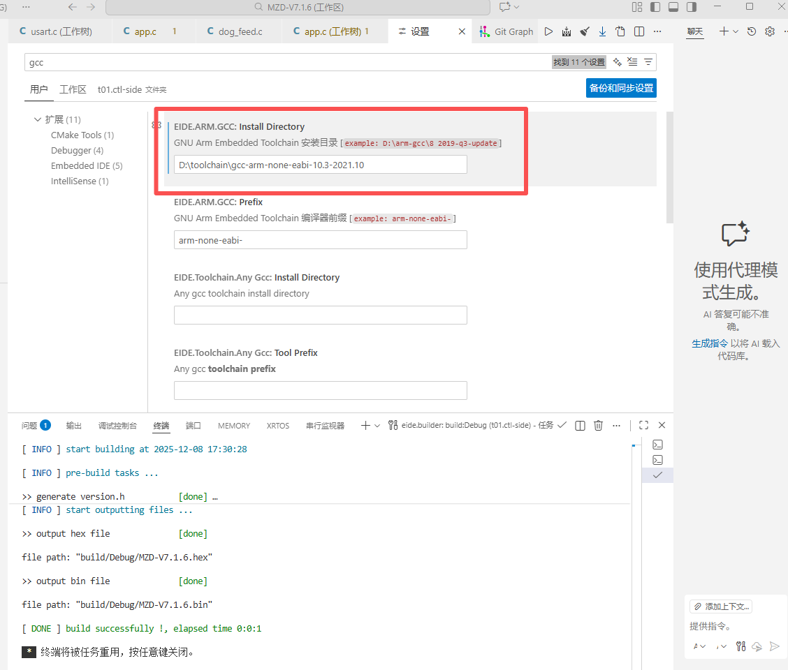Click the gear beside Install Directory setting
This screenshot has width=788, height=670.
(x=156, y=125)
